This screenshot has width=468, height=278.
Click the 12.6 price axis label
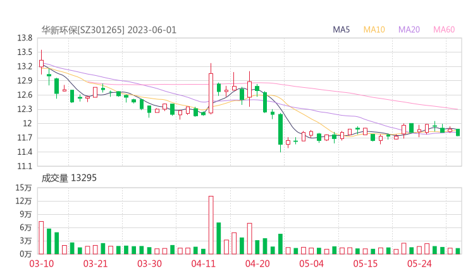pos(25,95)
